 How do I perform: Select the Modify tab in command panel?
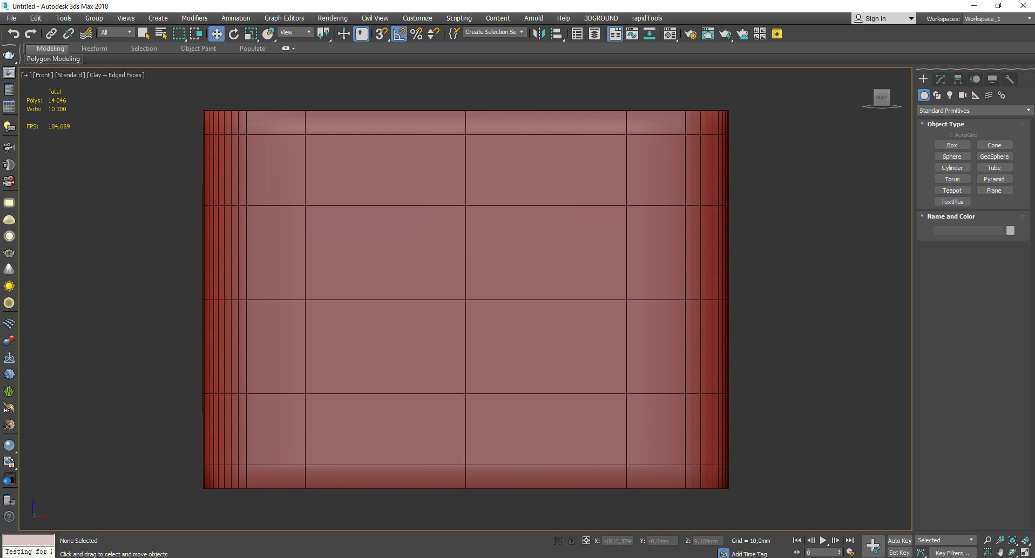[x=941, y=79]
